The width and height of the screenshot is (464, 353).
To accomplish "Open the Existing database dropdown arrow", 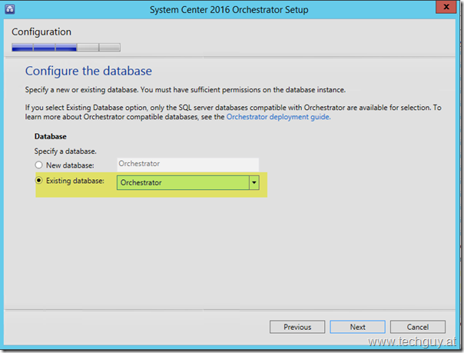I will pos(254,183).
